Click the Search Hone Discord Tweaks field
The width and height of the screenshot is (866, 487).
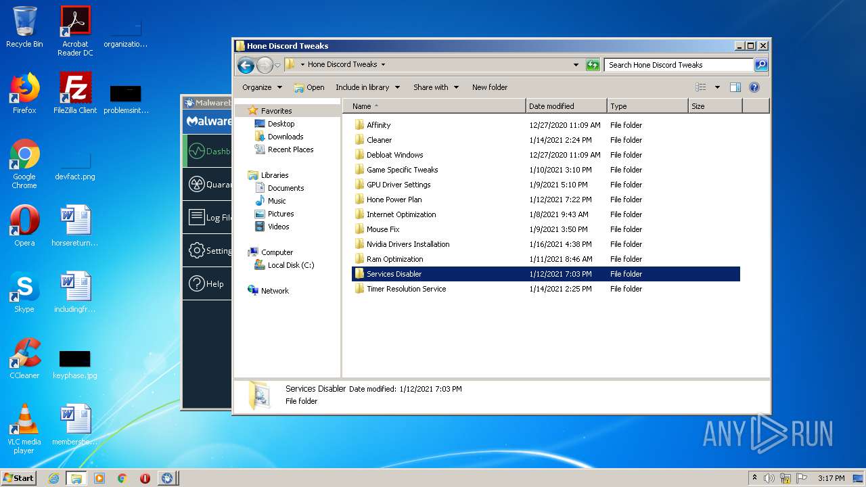[679, 65]
